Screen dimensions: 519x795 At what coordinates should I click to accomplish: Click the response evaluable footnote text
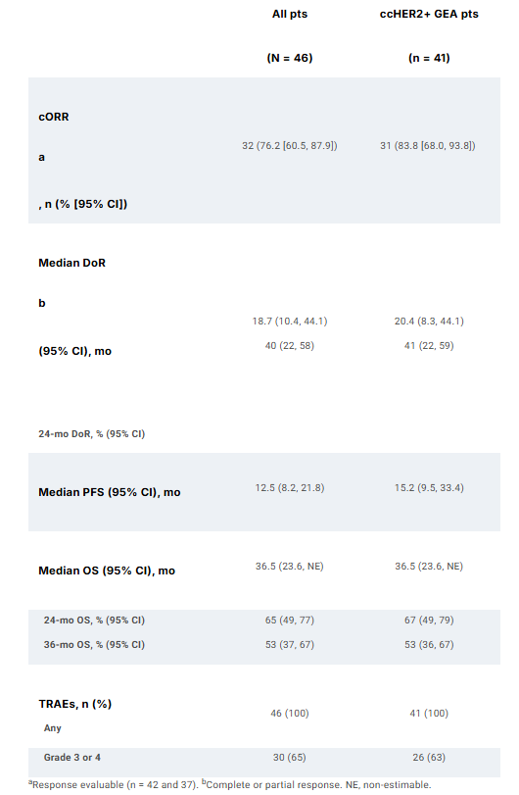(x=114, y=785)
